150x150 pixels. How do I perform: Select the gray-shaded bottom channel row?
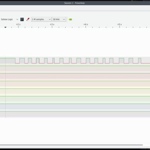pos(75,114)
